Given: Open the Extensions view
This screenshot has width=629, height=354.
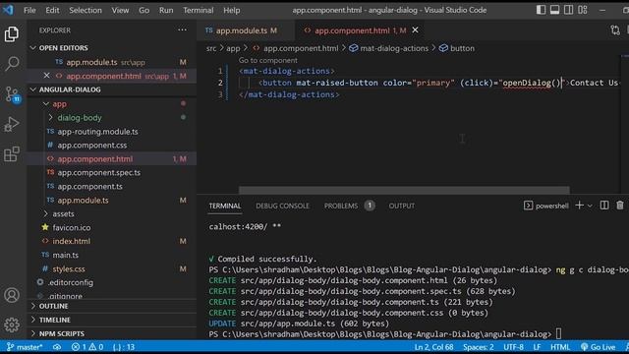Looking at the screenshot, I should pos(12,154).
